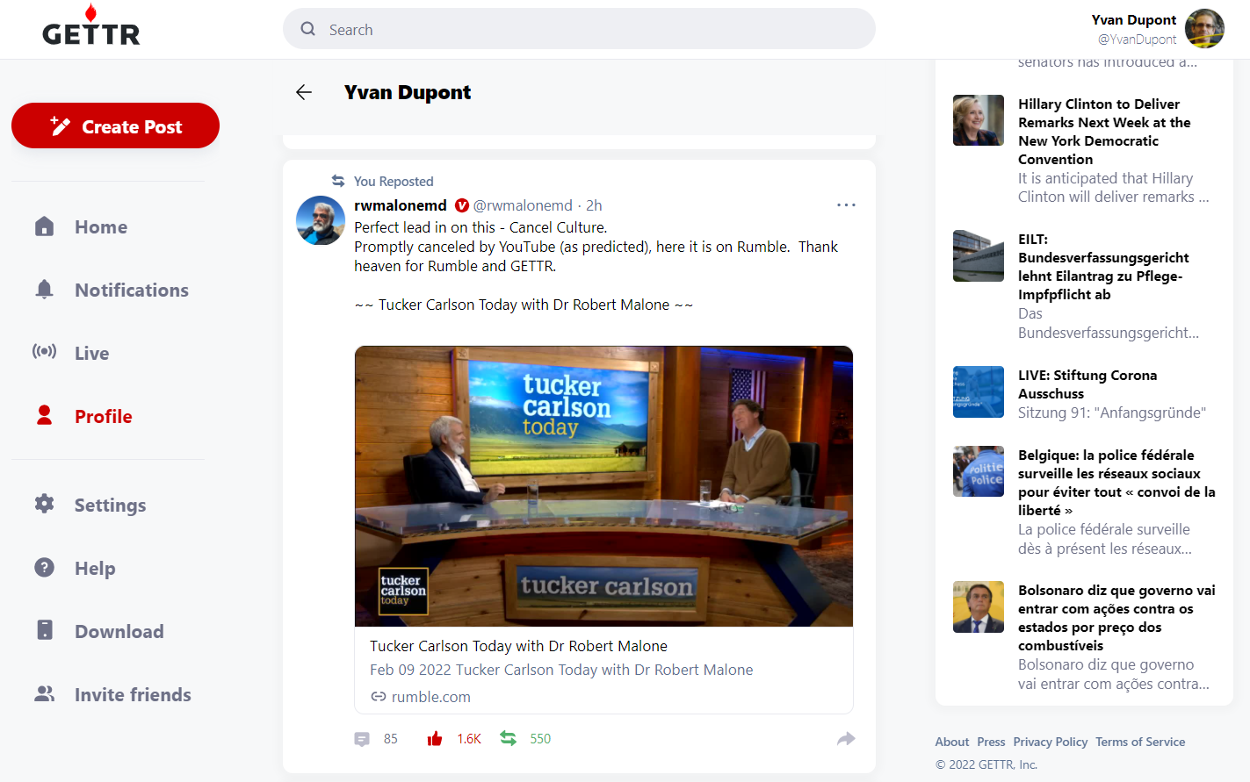Click the Privacy Policy footer link
Viewport: 1250px width, 782px height.
(1050, 742)
